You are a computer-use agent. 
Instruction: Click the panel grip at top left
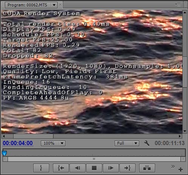coord(3,5)
